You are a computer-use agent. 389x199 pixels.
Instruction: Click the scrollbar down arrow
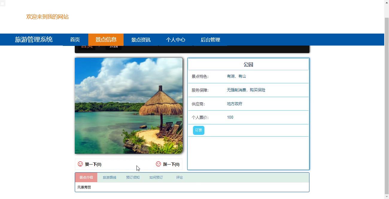[387, 197]
